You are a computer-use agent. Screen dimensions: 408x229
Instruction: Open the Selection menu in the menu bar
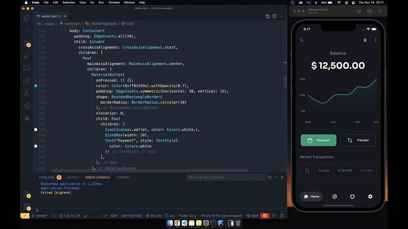click(69, 3)
